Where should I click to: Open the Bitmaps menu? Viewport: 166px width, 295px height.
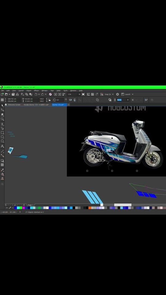[45, 90]
